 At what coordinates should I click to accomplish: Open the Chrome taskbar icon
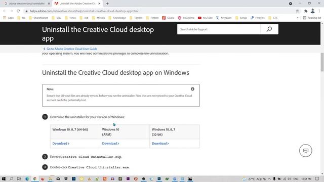pos(35,178)
